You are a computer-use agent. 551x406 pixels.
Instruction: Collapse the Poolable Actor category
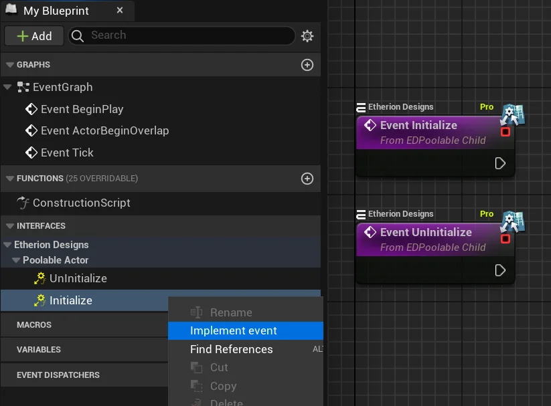pos(16,260)
